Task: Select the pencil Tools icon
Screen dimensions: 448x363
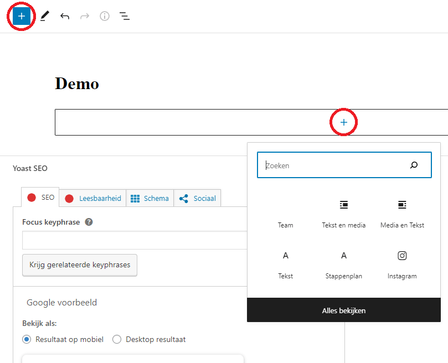Action: (44, 16)
